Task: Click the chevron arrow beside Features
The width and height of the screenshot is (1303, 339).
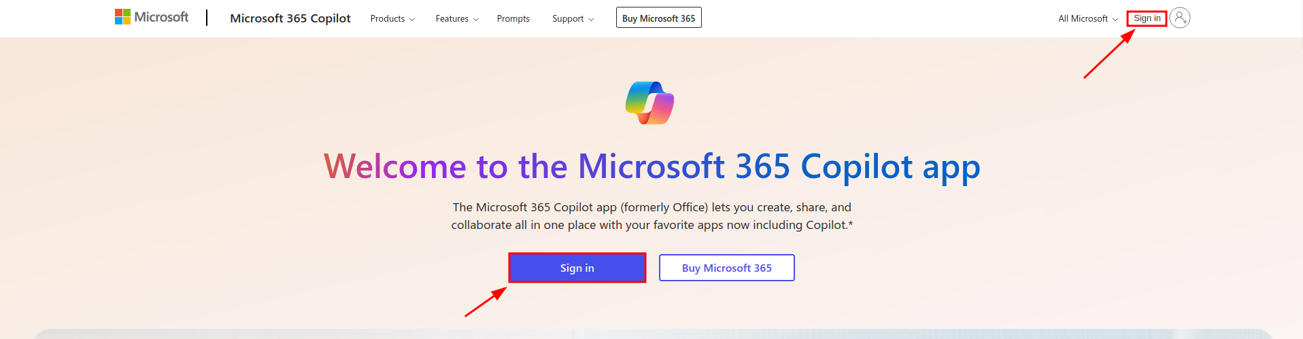Action: [x=476, y=20]
